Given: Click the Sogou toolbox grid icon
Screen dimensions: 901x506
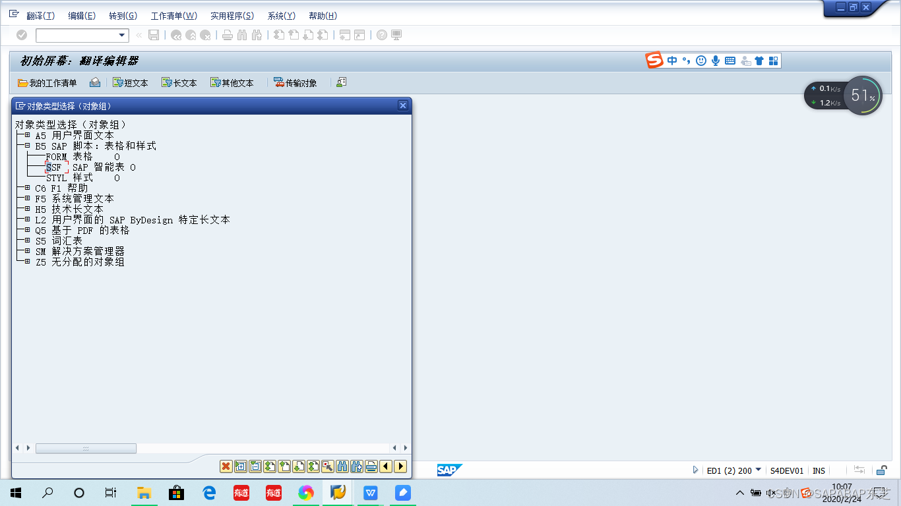Looking at the screenshot, I should (x=774, y=61).
